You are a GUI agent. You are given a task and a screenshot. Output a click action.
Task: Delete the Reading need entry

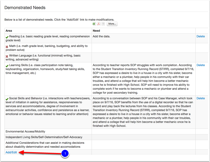(x=200, y=36)
